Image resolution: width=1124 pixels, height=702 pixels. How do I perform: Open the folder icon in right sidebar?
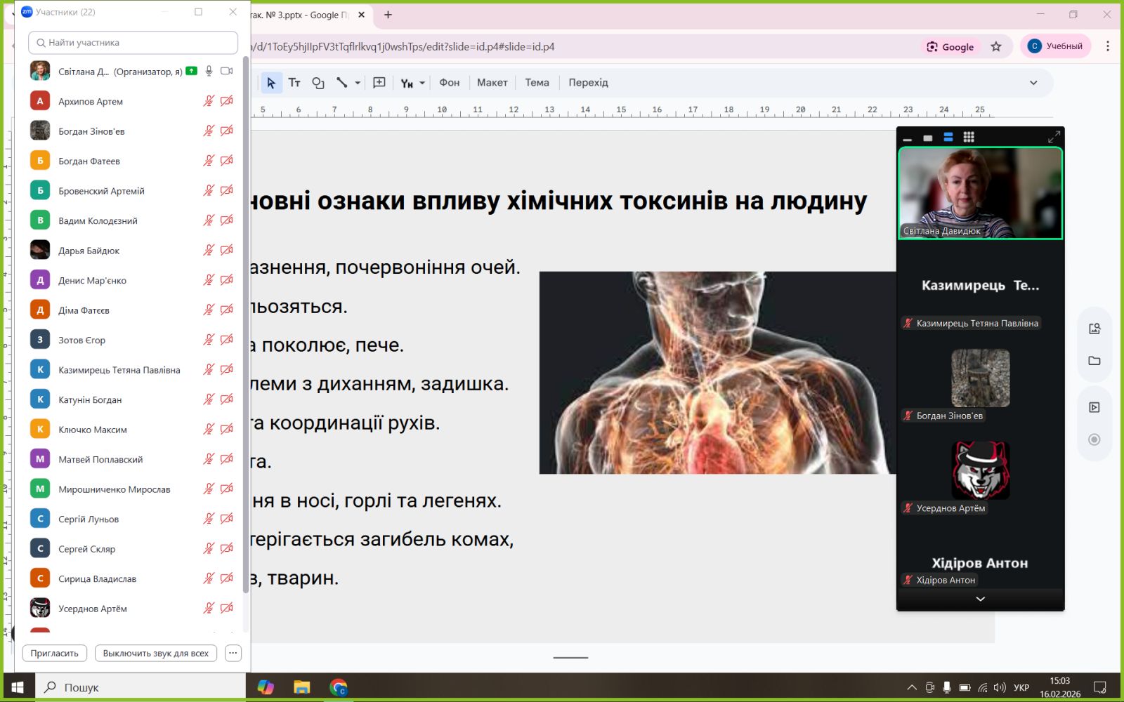click(x=1094, y=361)
